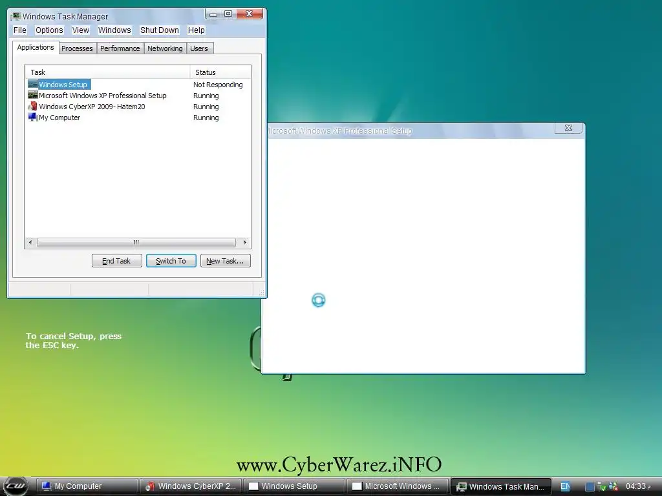Click the Task Manager title bar icon

[16, 16]
